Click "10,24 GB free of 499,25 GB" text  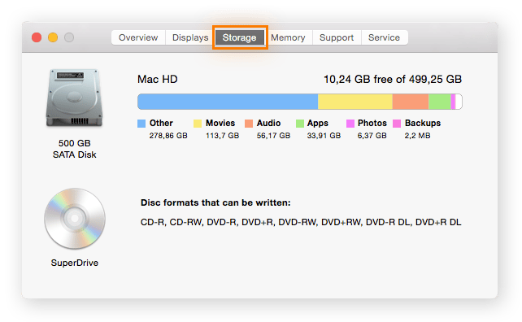click(393, 79)
